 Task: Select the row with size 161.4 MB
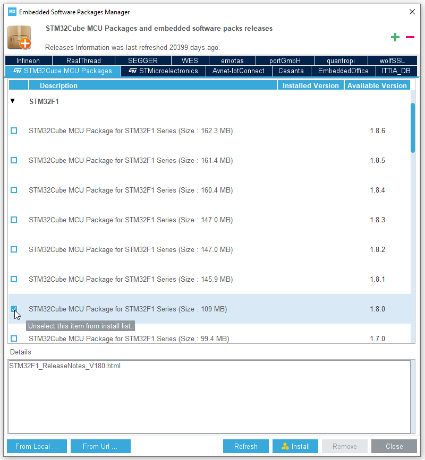coord(209,160)
